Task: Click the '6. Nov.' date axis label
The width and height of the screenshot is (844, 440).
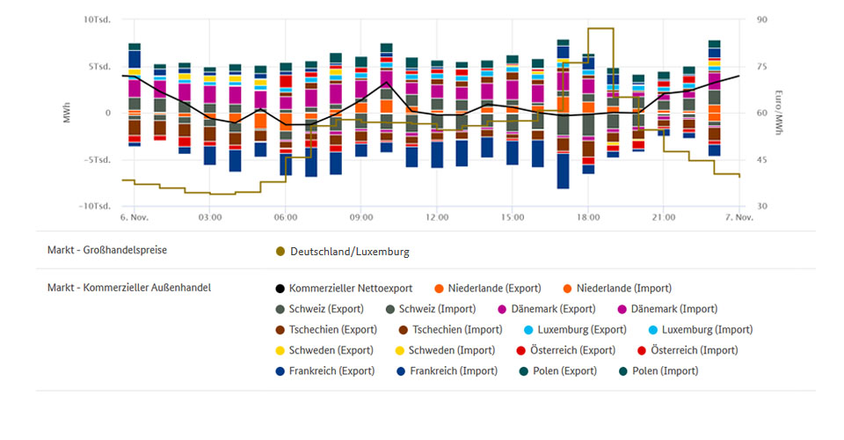Action: pos(134,217)
